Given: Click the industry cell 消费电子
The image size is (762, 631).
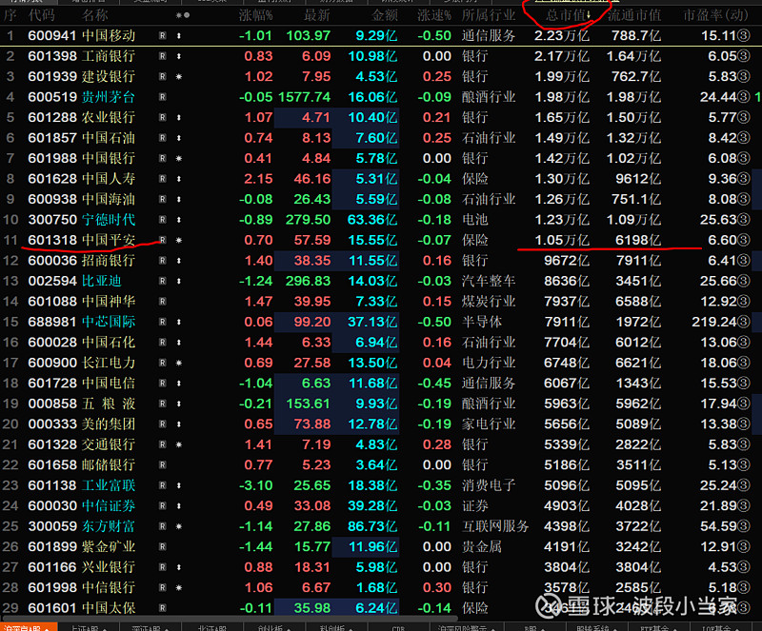Looking at the screenshot, I should pyautogui.click(x=489, y=485).
